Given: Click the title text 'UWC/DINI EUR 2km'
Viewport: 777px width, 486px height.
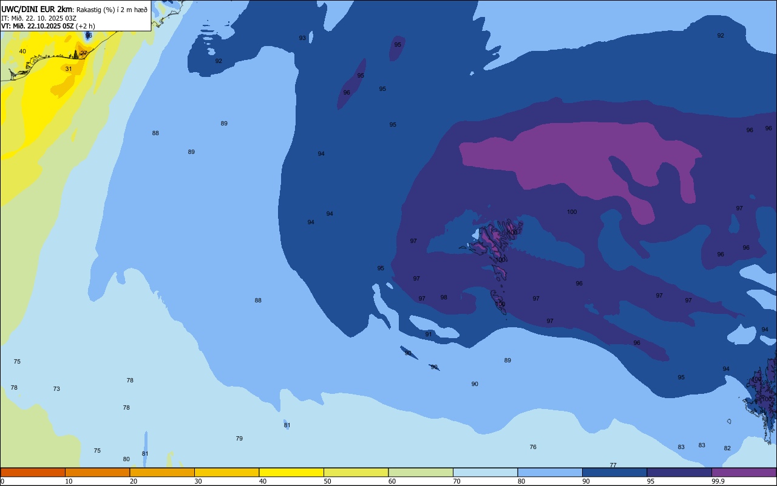Looking at the screenshot, I should click(37, 9).
